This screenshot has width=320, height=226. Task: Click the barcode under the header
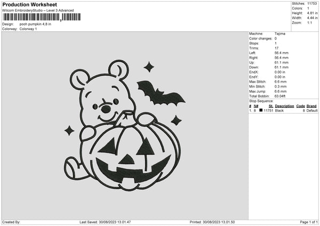tap(42, 17)
